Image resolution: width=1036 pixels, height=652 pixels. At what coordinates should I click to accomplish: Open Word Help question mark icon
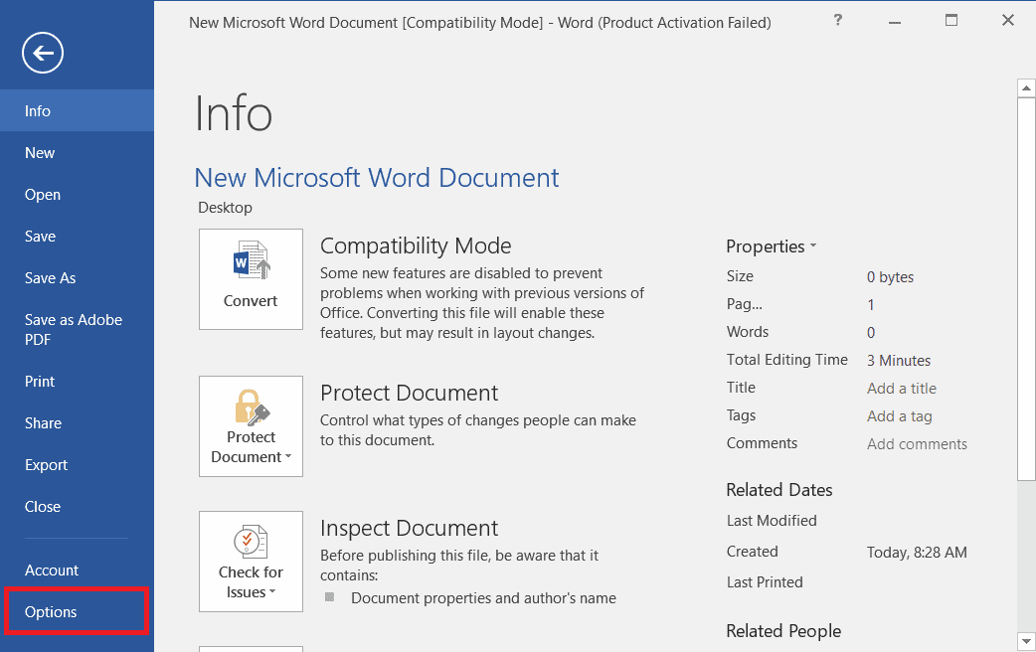coord(838,20)
